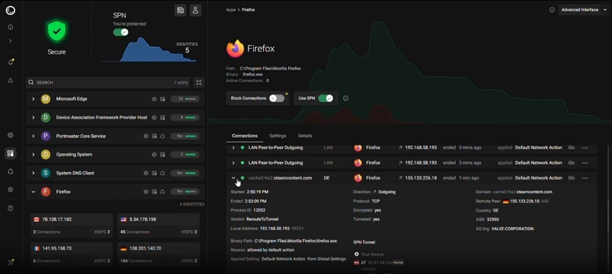
Task: Click Microsoft Edge's 12 connections badge
Action: coord(185,99)
